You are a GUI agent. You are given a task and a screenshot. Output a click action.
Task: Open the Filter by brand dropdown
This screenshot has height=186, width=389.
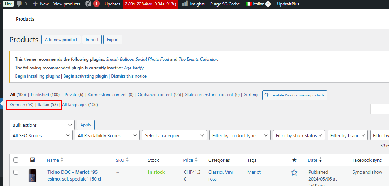point(347,135)
